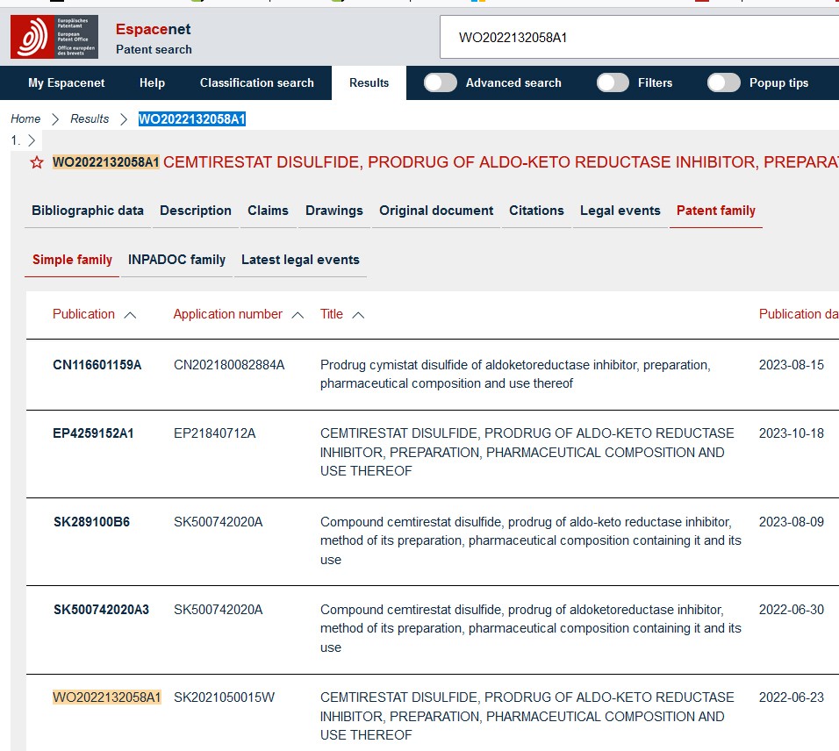The image size is (839, 751).
Task: Open My Espacenet menu
Action: (66, 82)
